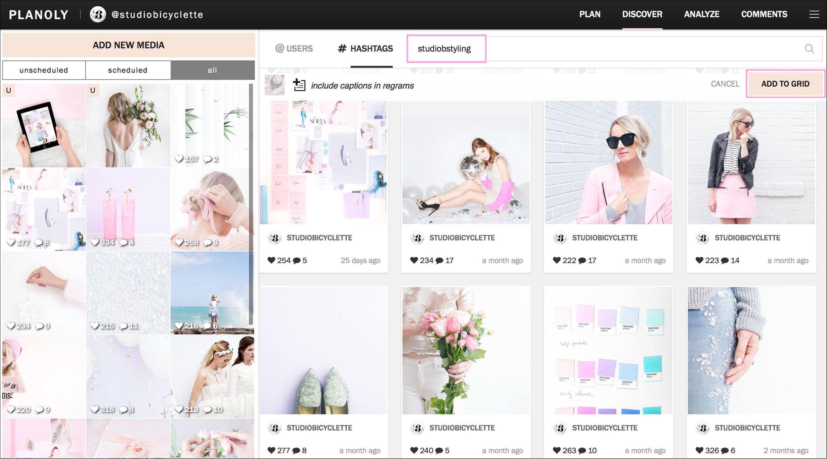Viewport: 827px width, 459px height.
Task: Click 'include captions in regrams' text
Action: 362,85
